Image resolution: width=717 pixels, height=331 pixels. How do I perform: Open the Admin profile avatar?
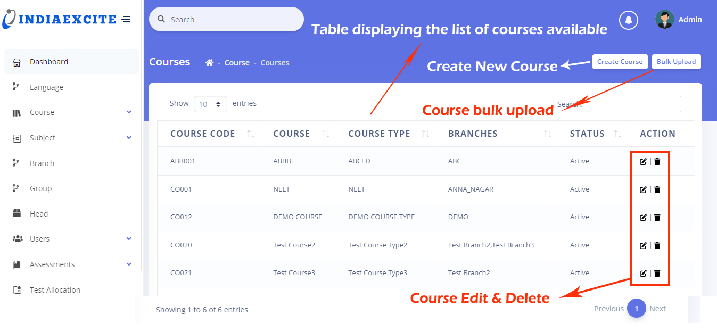[664, 20]
